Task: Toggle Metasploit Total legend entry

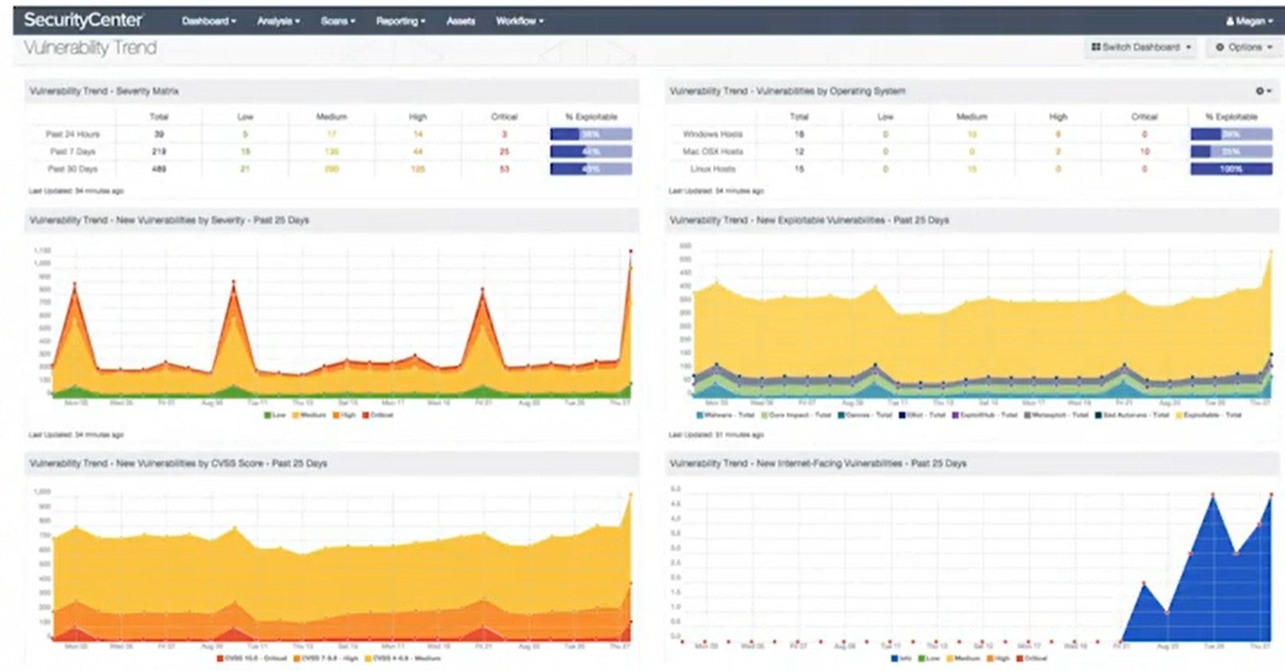Action: tap(1057, 415)
